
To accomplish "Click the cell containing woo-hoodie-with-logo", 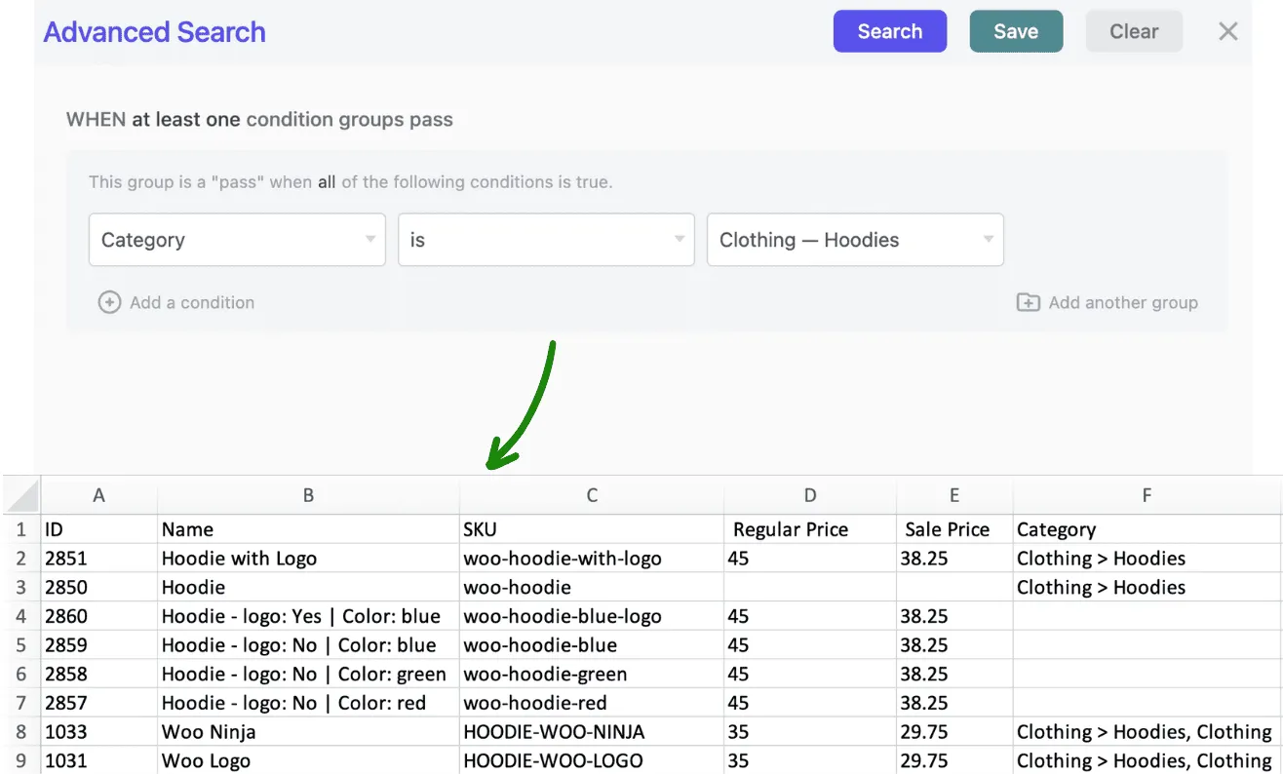I will coord(592,559).
